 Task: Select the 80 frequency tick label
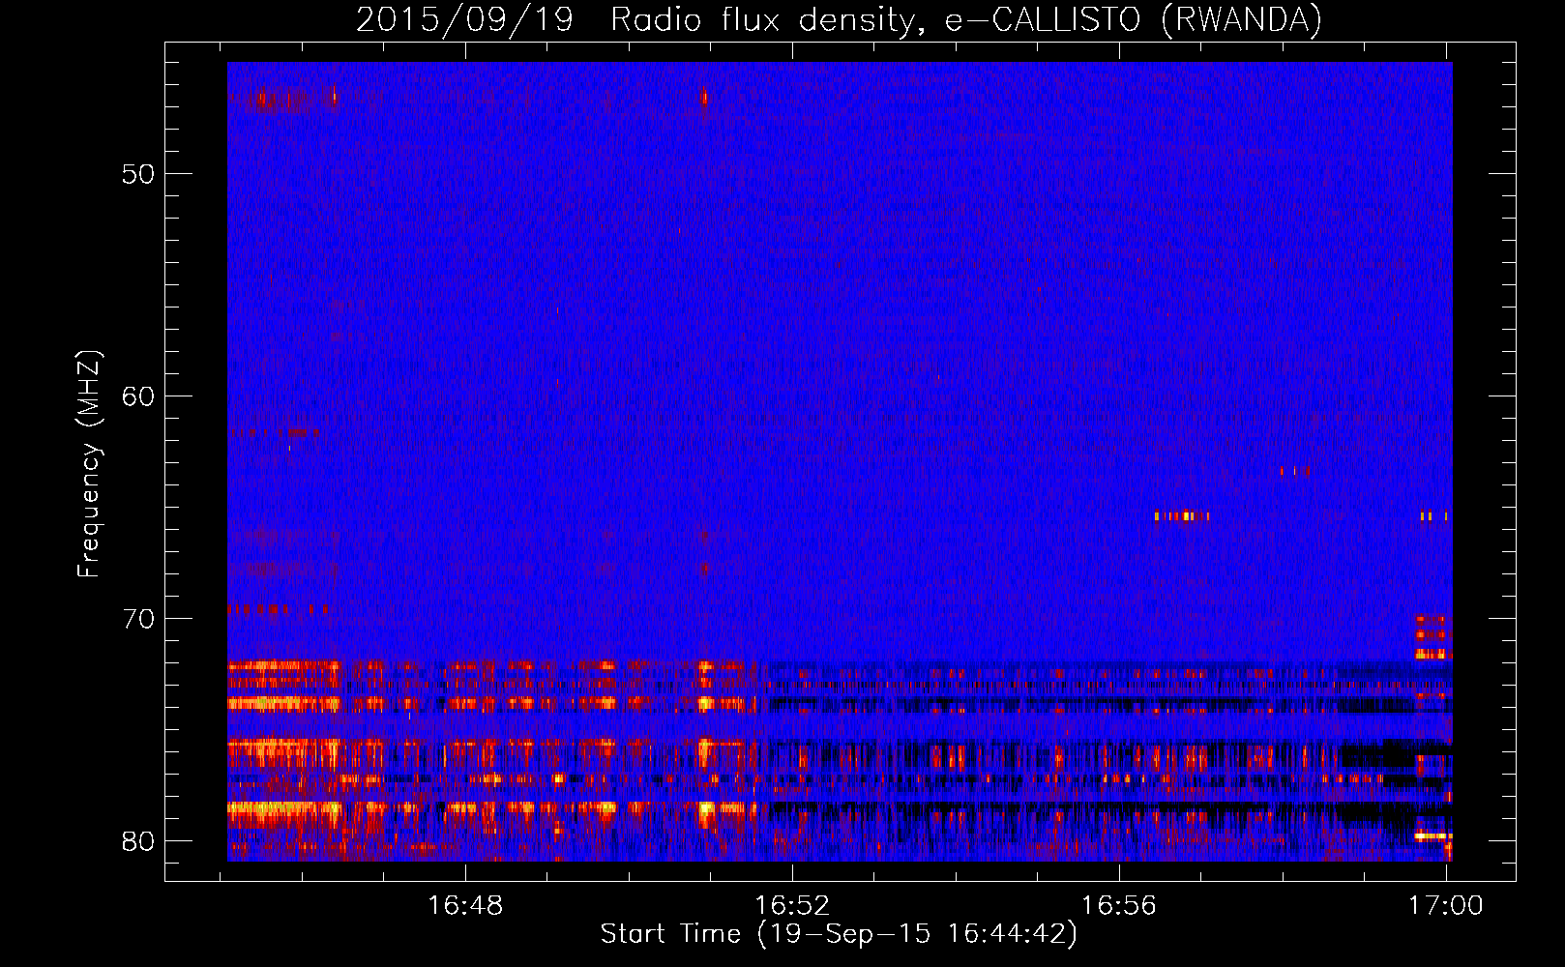[138, 841]
